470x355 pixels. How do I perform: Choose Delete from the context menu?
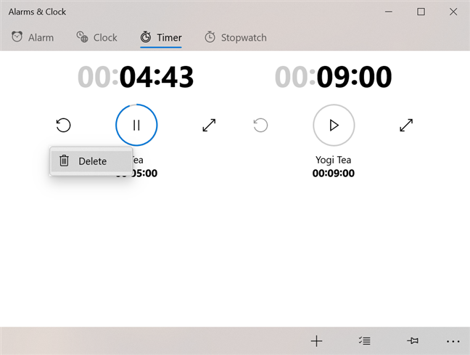click(91, 161)
